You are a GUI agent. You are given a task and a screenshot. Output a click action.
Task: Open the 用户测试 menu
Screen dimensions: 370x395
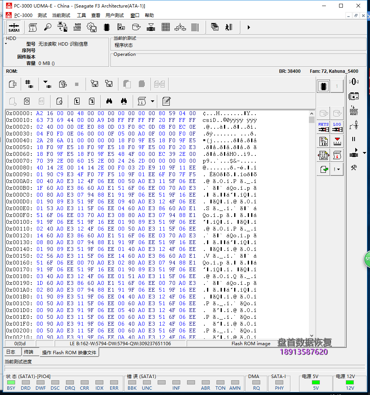click(x=115, y=15)
